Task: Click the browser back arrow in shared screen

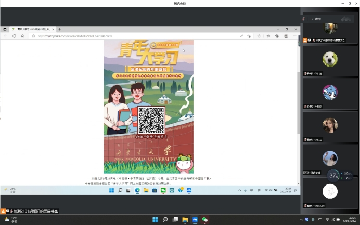Action: 6,36
